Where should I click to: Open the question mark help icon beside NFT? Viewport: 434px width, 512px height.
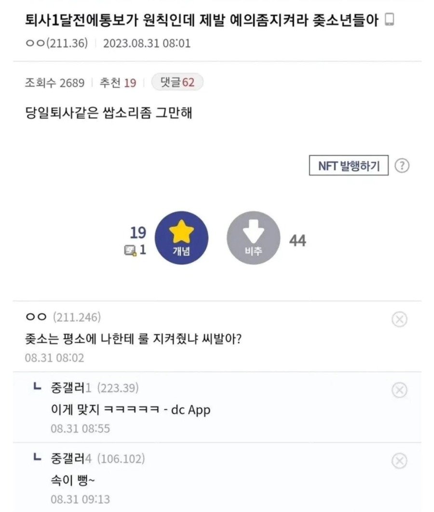402,166
